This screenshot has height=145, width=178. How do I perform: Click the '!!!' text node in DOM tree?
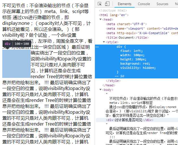coord(112,137)
